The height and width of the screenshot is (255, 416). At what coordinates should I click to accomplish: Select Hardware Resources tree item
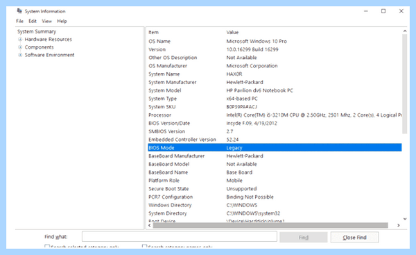click(x=49, y=40)
